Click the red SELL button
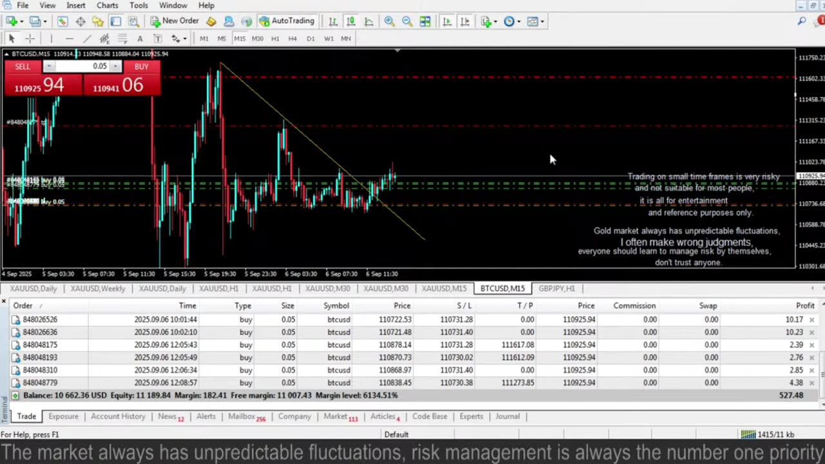This screenshot has width=825, height=464. (23, 66)
